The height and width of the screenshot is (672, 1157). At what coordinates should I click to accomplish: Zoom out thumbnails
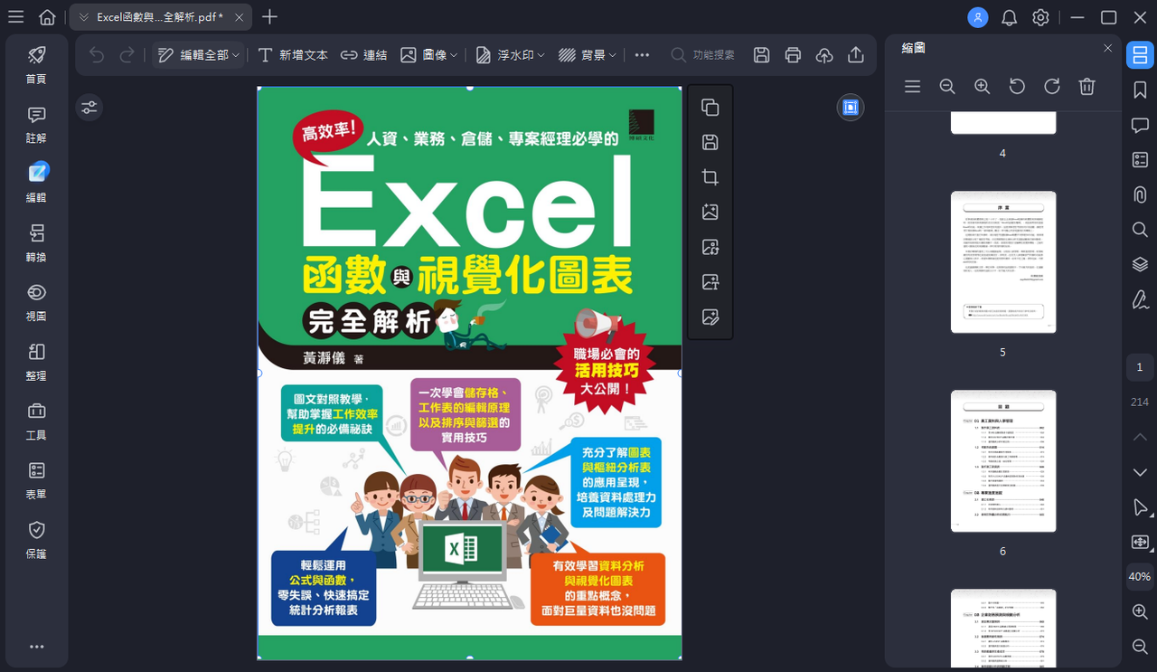click(947, 87)
